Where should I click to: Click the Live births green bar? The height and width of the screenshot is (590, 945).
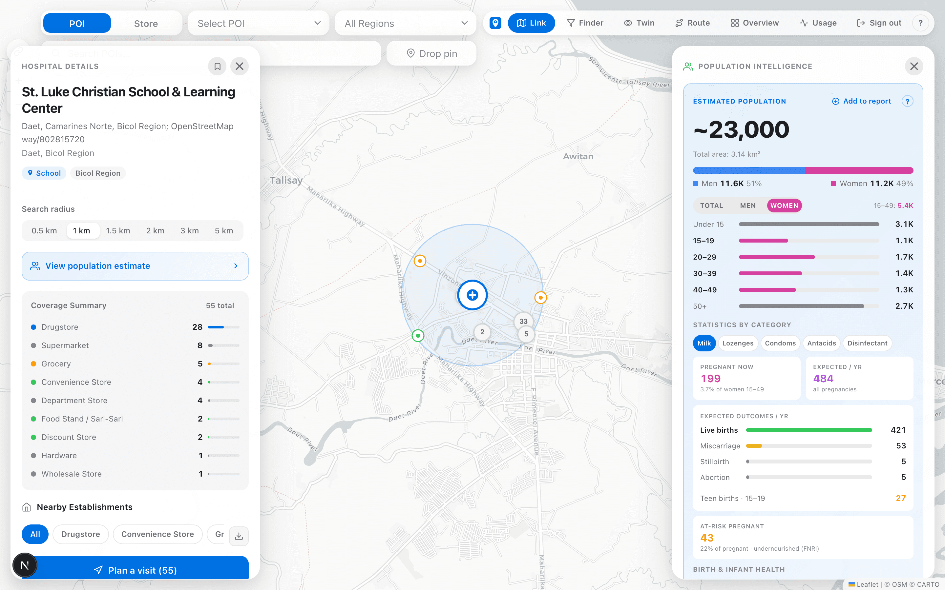pos(809,430)
